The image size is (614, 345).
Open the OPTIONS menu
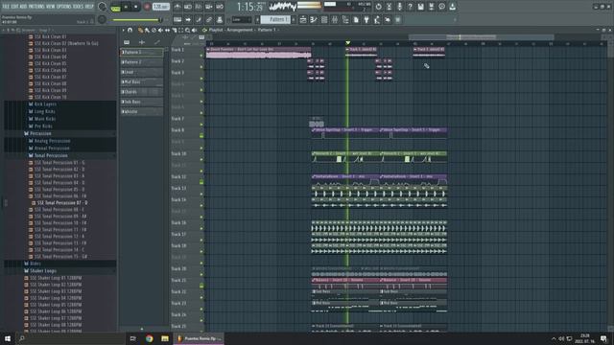point(64,7)
